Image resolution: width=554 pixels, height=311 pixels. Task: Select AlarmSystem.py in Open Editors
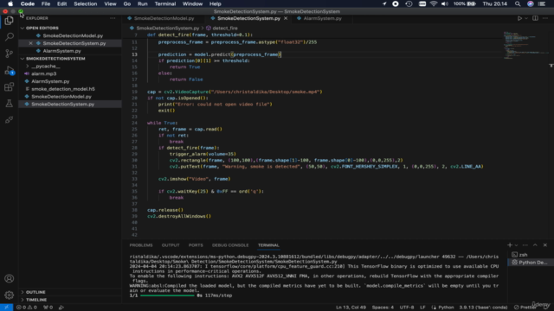(61, 51)
